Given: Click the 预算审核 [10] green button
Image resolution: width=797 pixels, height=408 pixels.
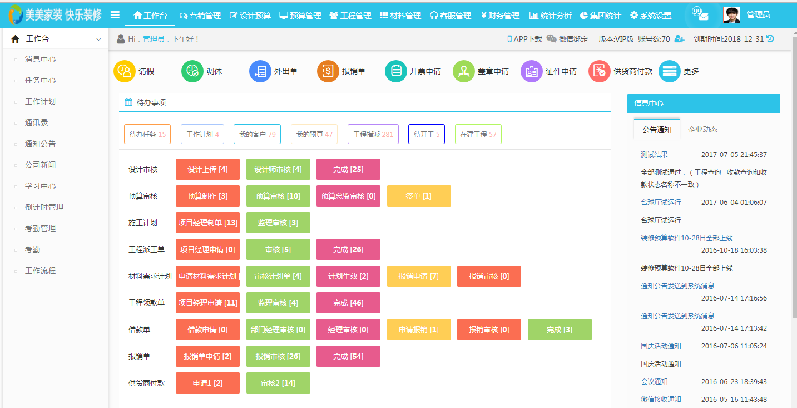Looking at the screenshot, I should [x=278, y=196].
